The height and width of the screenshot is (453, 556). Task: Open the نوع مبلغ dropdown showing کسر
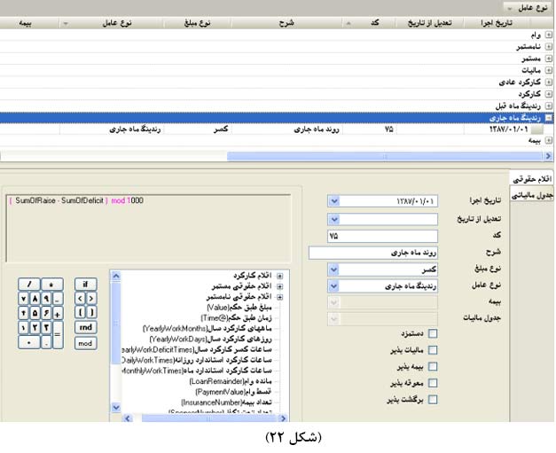(x=333, y=269)
